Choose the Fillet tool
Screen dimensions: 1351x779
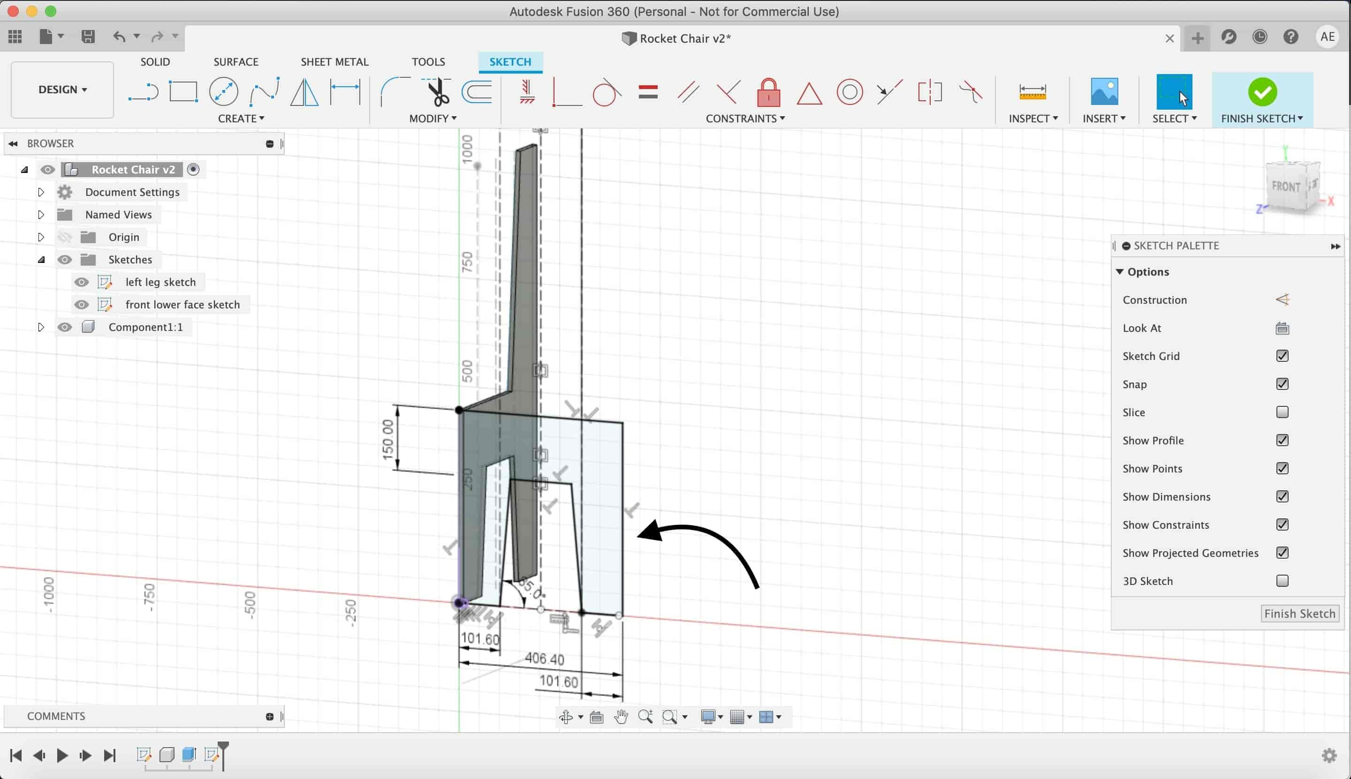pyautogui.click(x=395, y=92)
